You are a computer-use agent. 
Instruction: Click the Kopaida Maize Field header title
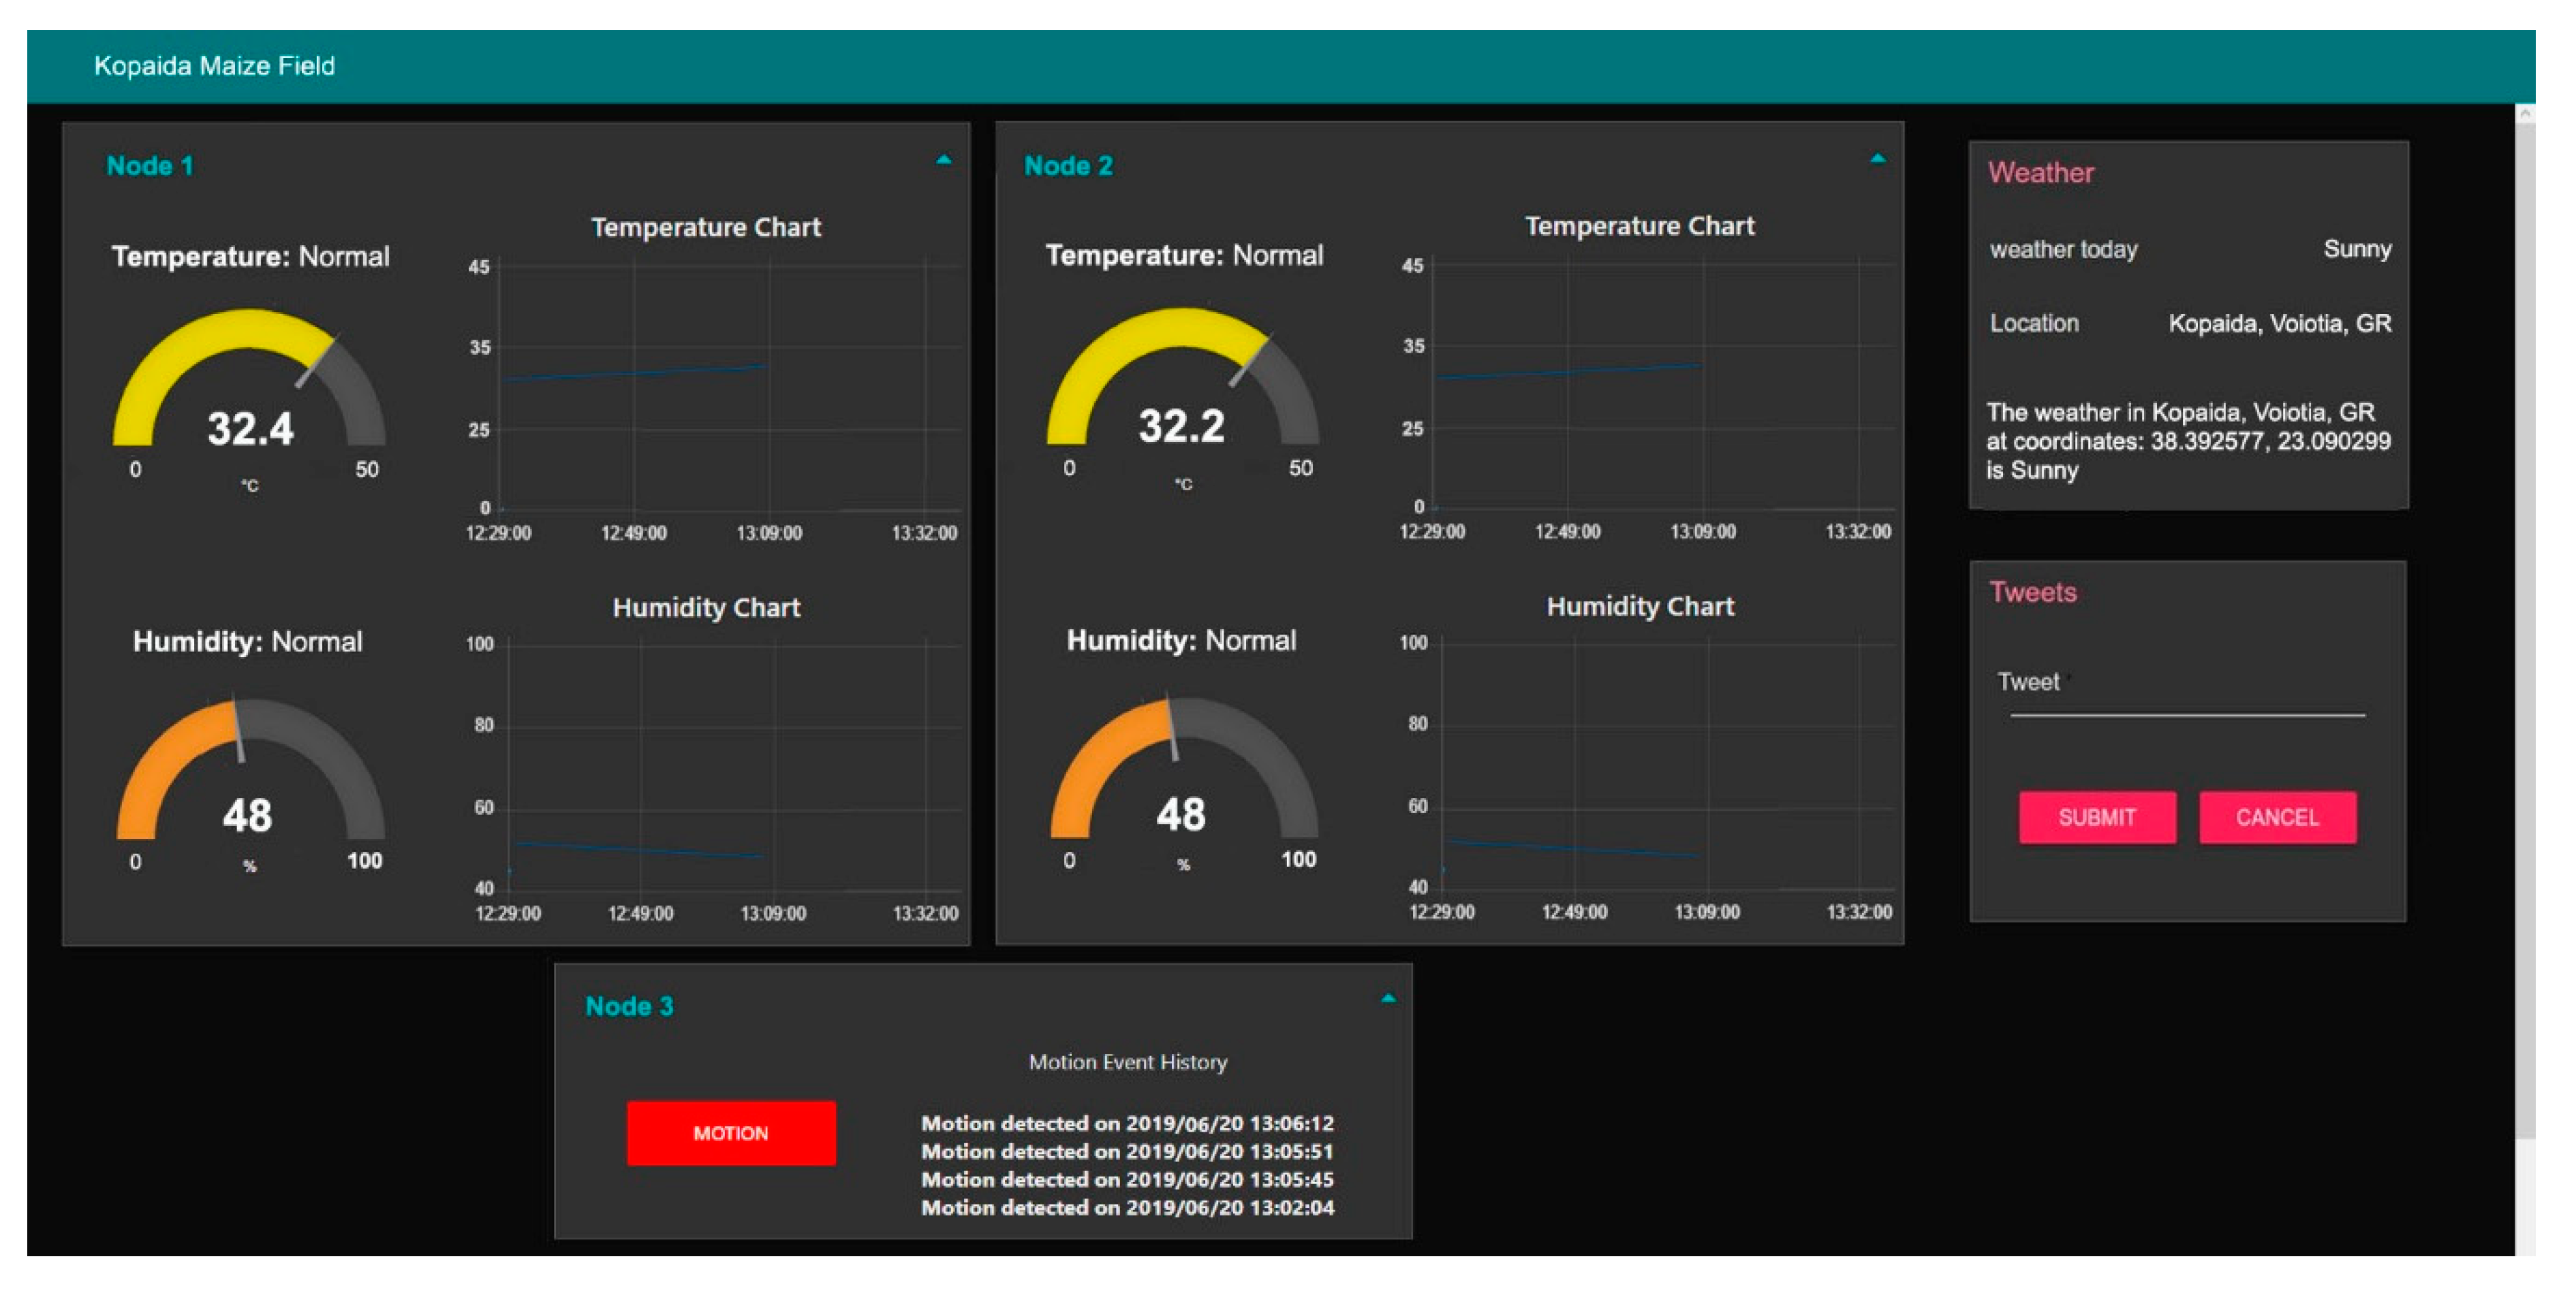tap(214, 66)
